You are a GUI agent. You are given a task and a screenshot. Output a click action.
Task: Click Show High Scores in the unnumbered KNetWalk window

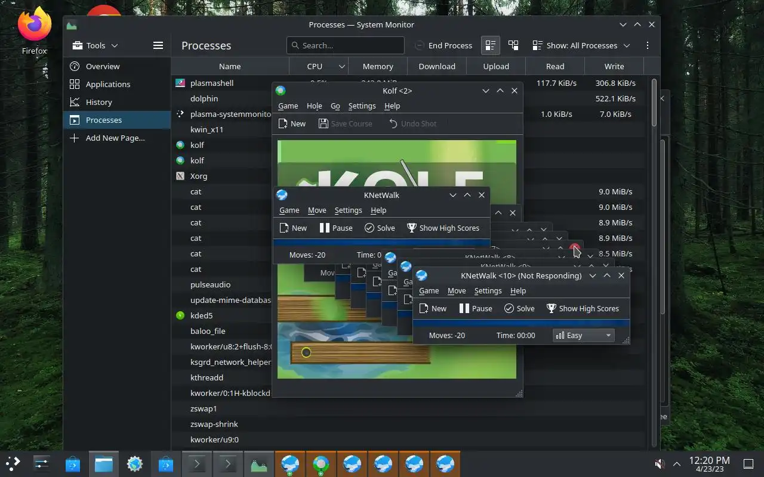(x=443, y=228)
